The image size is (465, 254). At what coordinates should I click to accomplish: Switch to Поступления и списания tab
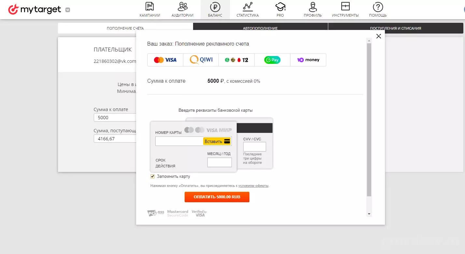[396, 28]
